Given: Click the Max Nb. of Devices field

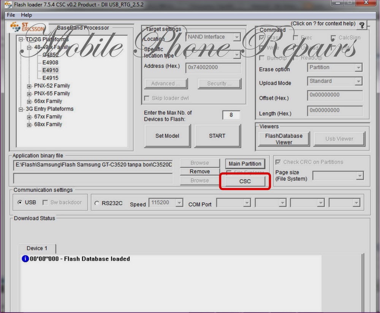Looking at the screenshot, I should coord(231,115).
